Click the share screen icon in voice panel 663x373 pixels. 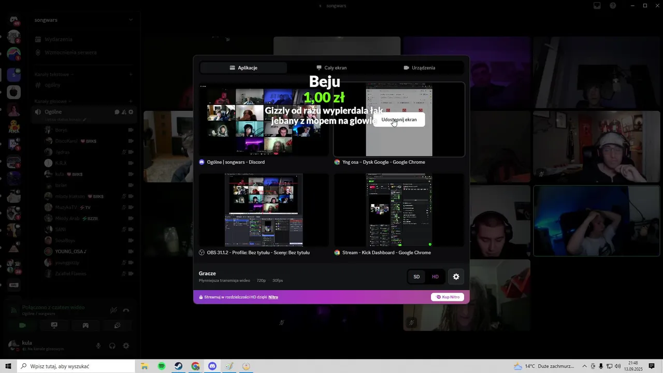click(x=54, y=325)
